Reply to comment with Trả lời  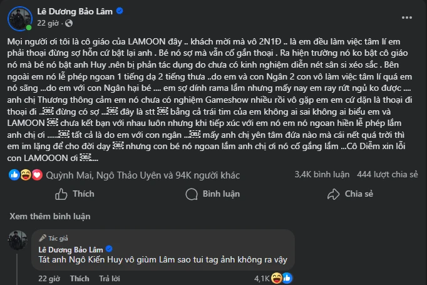point(109,277)
